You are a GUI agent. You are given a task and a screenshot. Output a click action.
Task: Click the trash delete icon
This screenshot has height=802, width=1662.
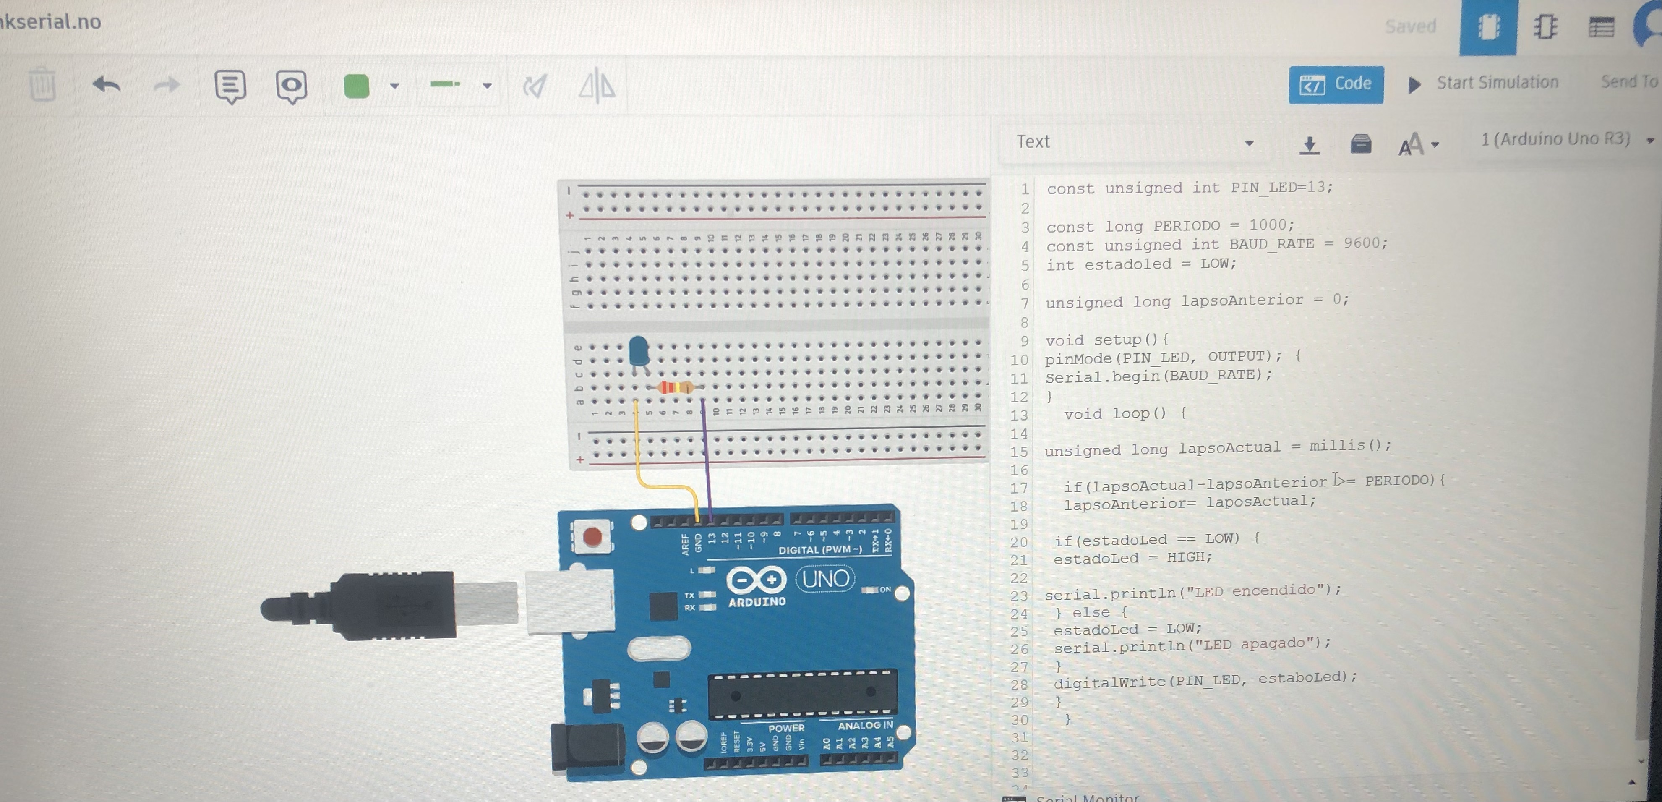click(42, 84)
